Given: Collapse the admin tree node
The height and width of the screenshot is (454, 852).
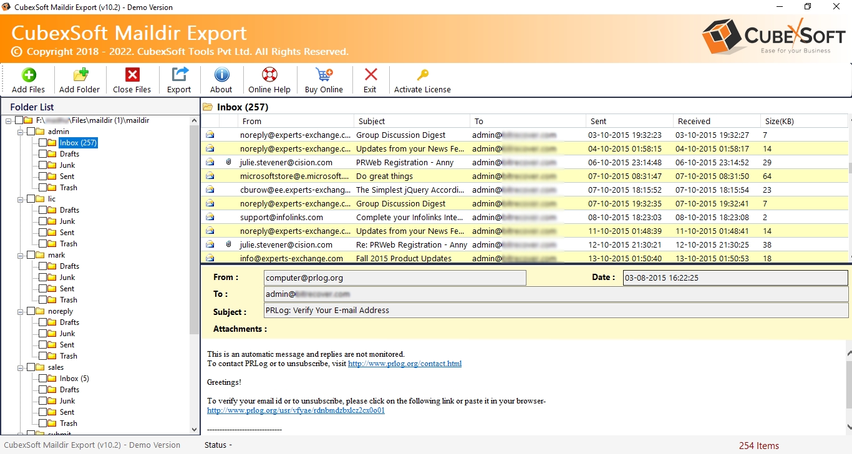Looking at the screenshot, I should coord(21,132).
